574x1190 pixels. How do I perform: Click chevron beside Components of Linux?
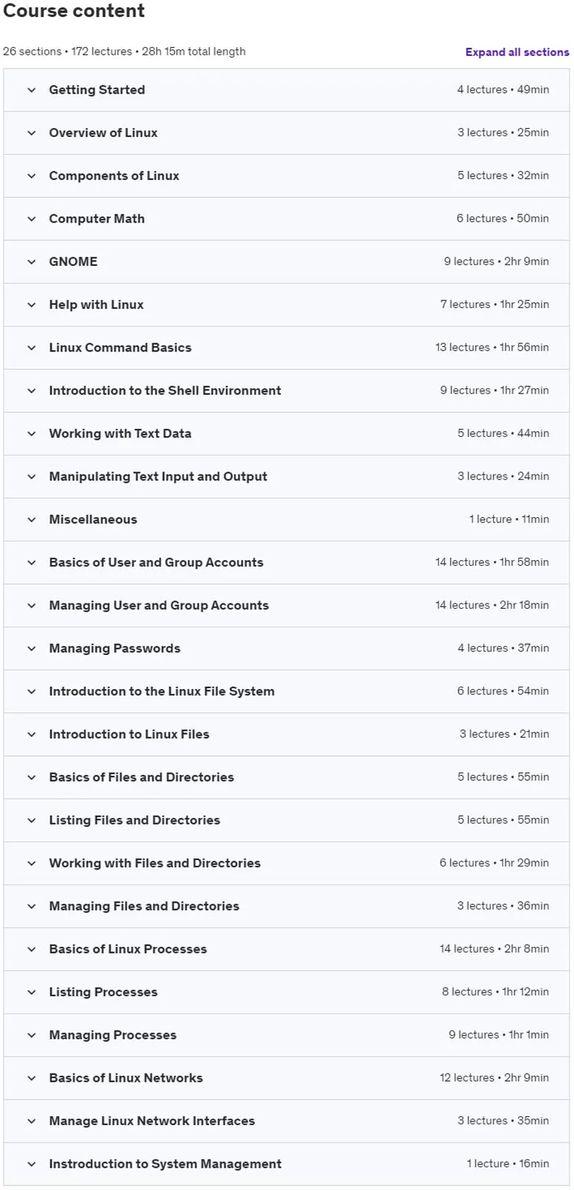click(32, 176)
